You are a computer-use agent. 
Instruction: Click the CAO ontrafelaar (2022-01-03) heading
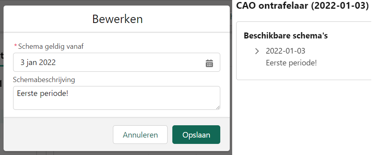302,6
